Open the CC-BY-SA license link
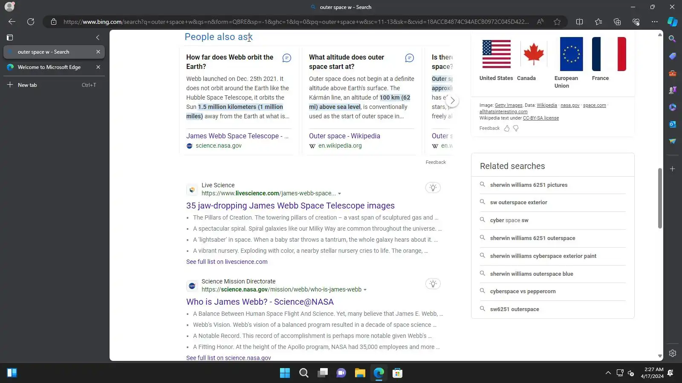Screen dimensions: 682x383 point(541,118)
